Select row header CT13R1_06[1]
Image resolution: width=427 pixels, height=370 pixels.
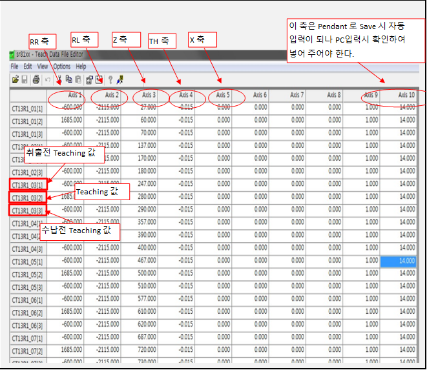point(28,300)
